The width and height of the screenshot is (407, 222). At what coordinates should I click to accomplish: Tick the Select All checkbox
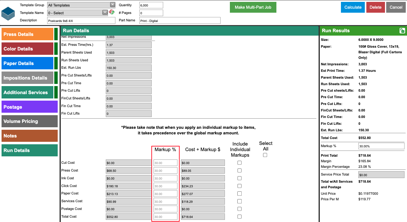265,155
